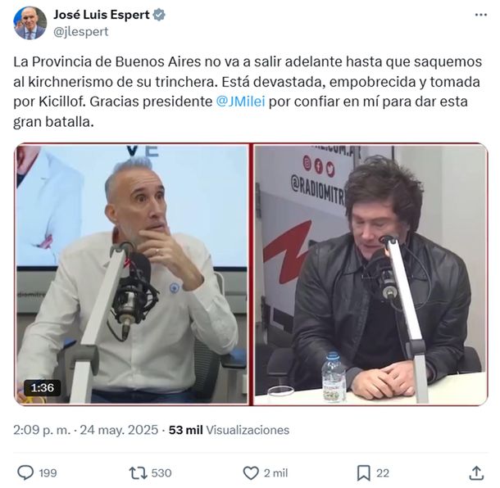
Task: Click the 199 replies count
Action: click(48, 473)
